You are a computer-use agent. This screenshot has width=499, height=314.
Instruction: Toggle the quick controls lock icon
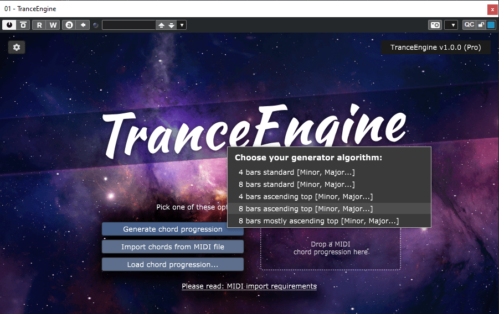point(481,24)
